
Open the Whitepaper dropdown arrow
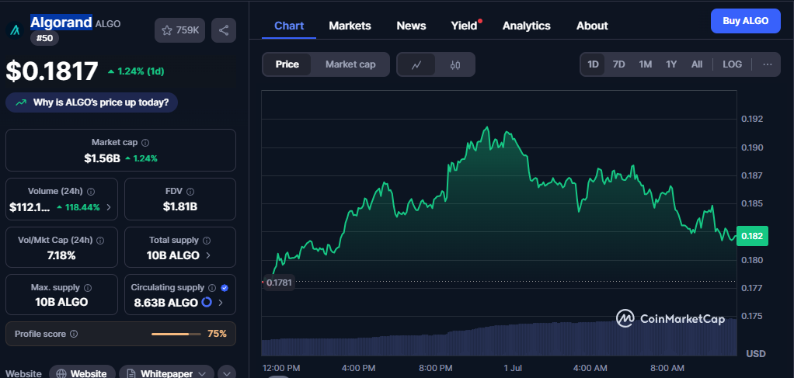(x=203, y=374)
